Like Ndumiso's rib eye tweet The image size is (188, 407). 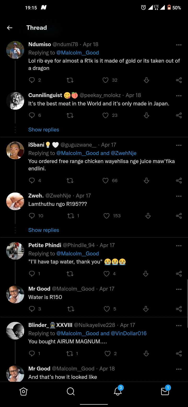click(105, 80)
